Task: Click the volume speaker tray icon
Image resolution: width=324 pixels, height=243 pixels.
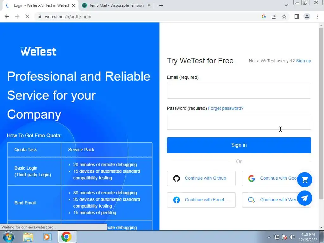Action: (x=292, y=237)
